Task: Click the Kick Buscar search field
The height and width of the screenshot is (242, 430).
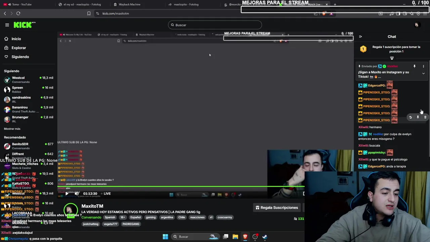Action: tap(215, 25)
